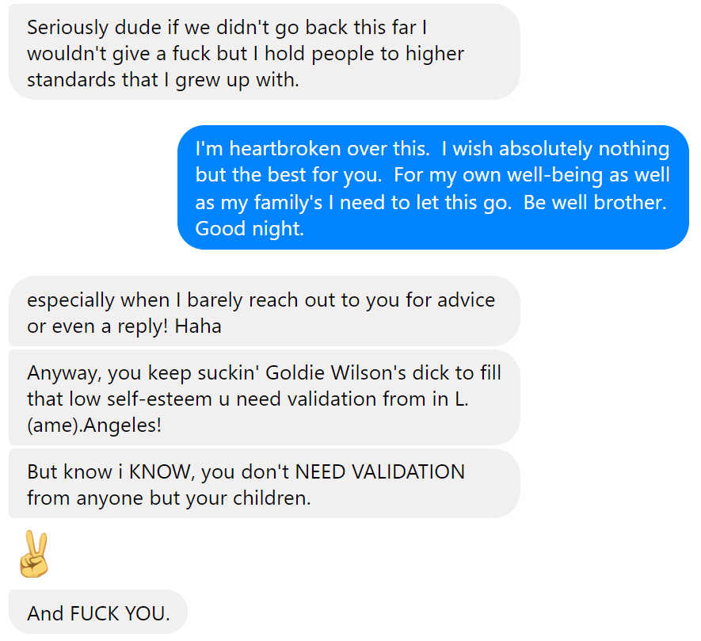Click the capitalized words "NEED VALIDATION"

pyautogui.click(x=380, y=472)
